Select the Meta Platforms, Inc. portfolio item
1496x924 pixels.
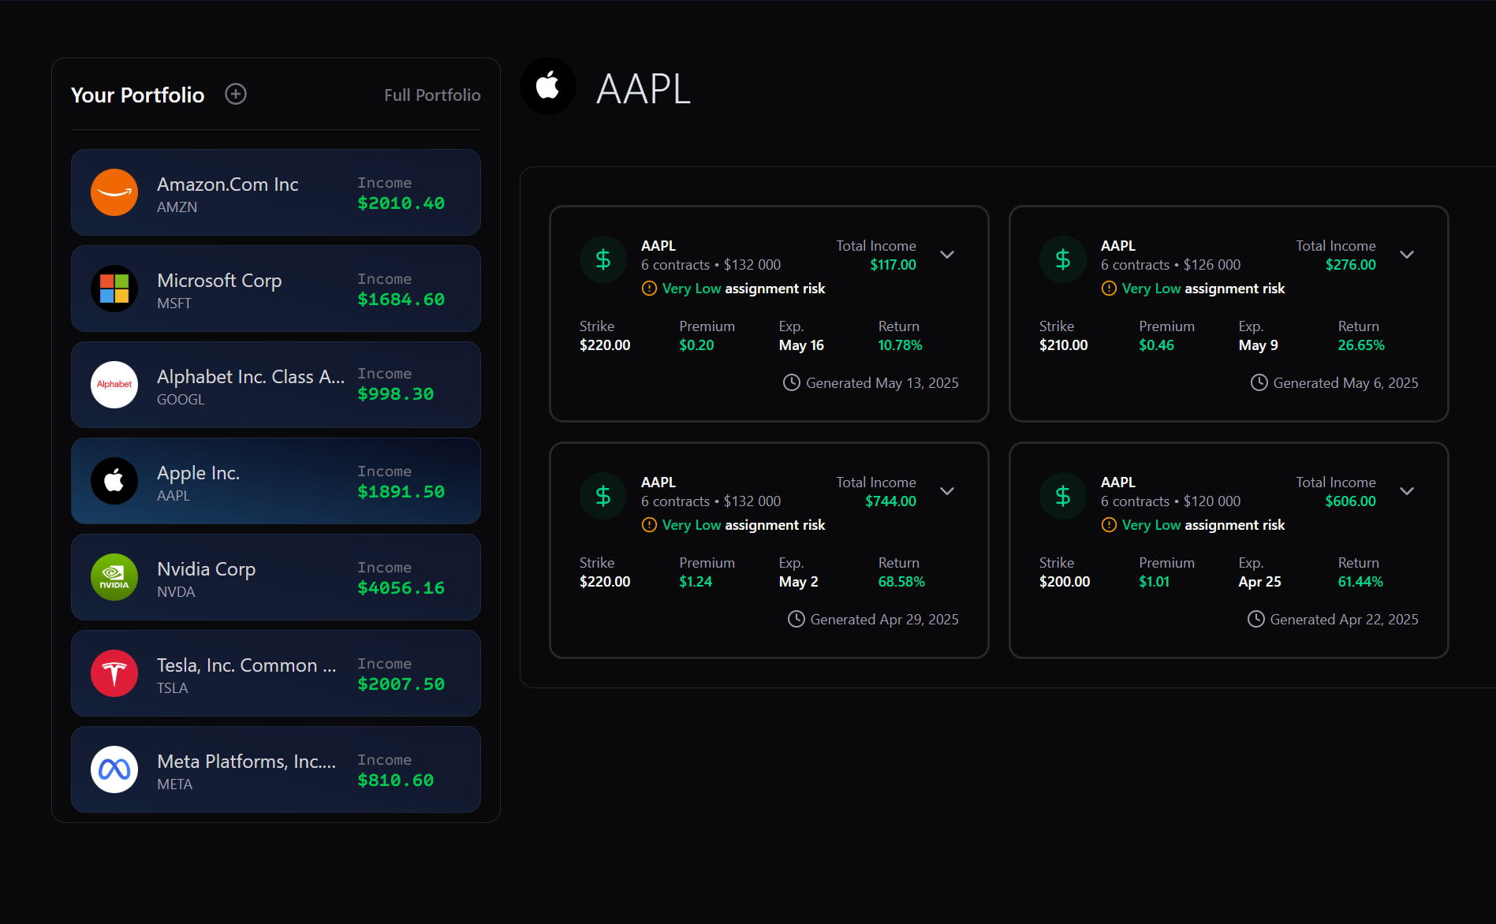point(276,769)
